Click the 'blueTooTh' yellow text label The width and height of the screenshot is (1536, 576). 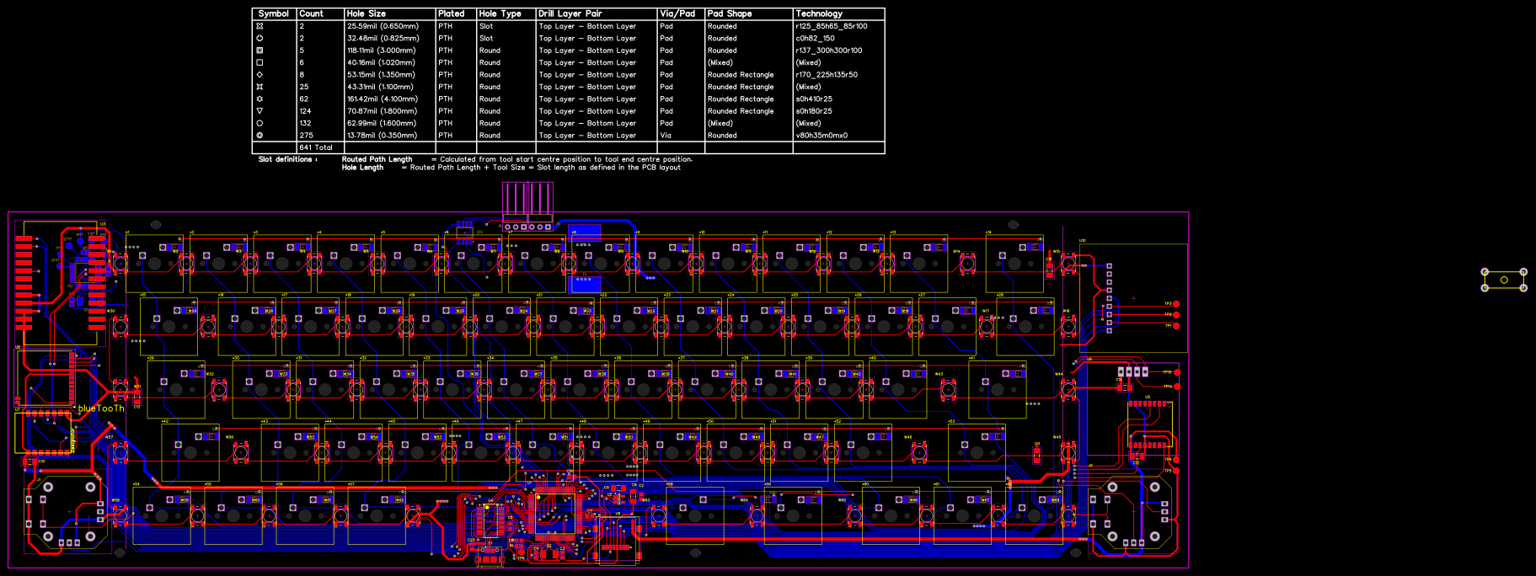101,408
